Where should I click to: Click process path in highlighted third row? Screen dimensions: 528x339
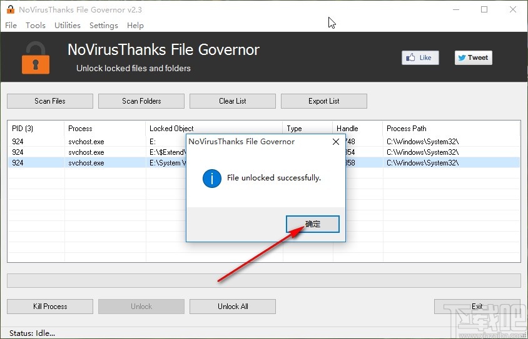pos(423,163)
